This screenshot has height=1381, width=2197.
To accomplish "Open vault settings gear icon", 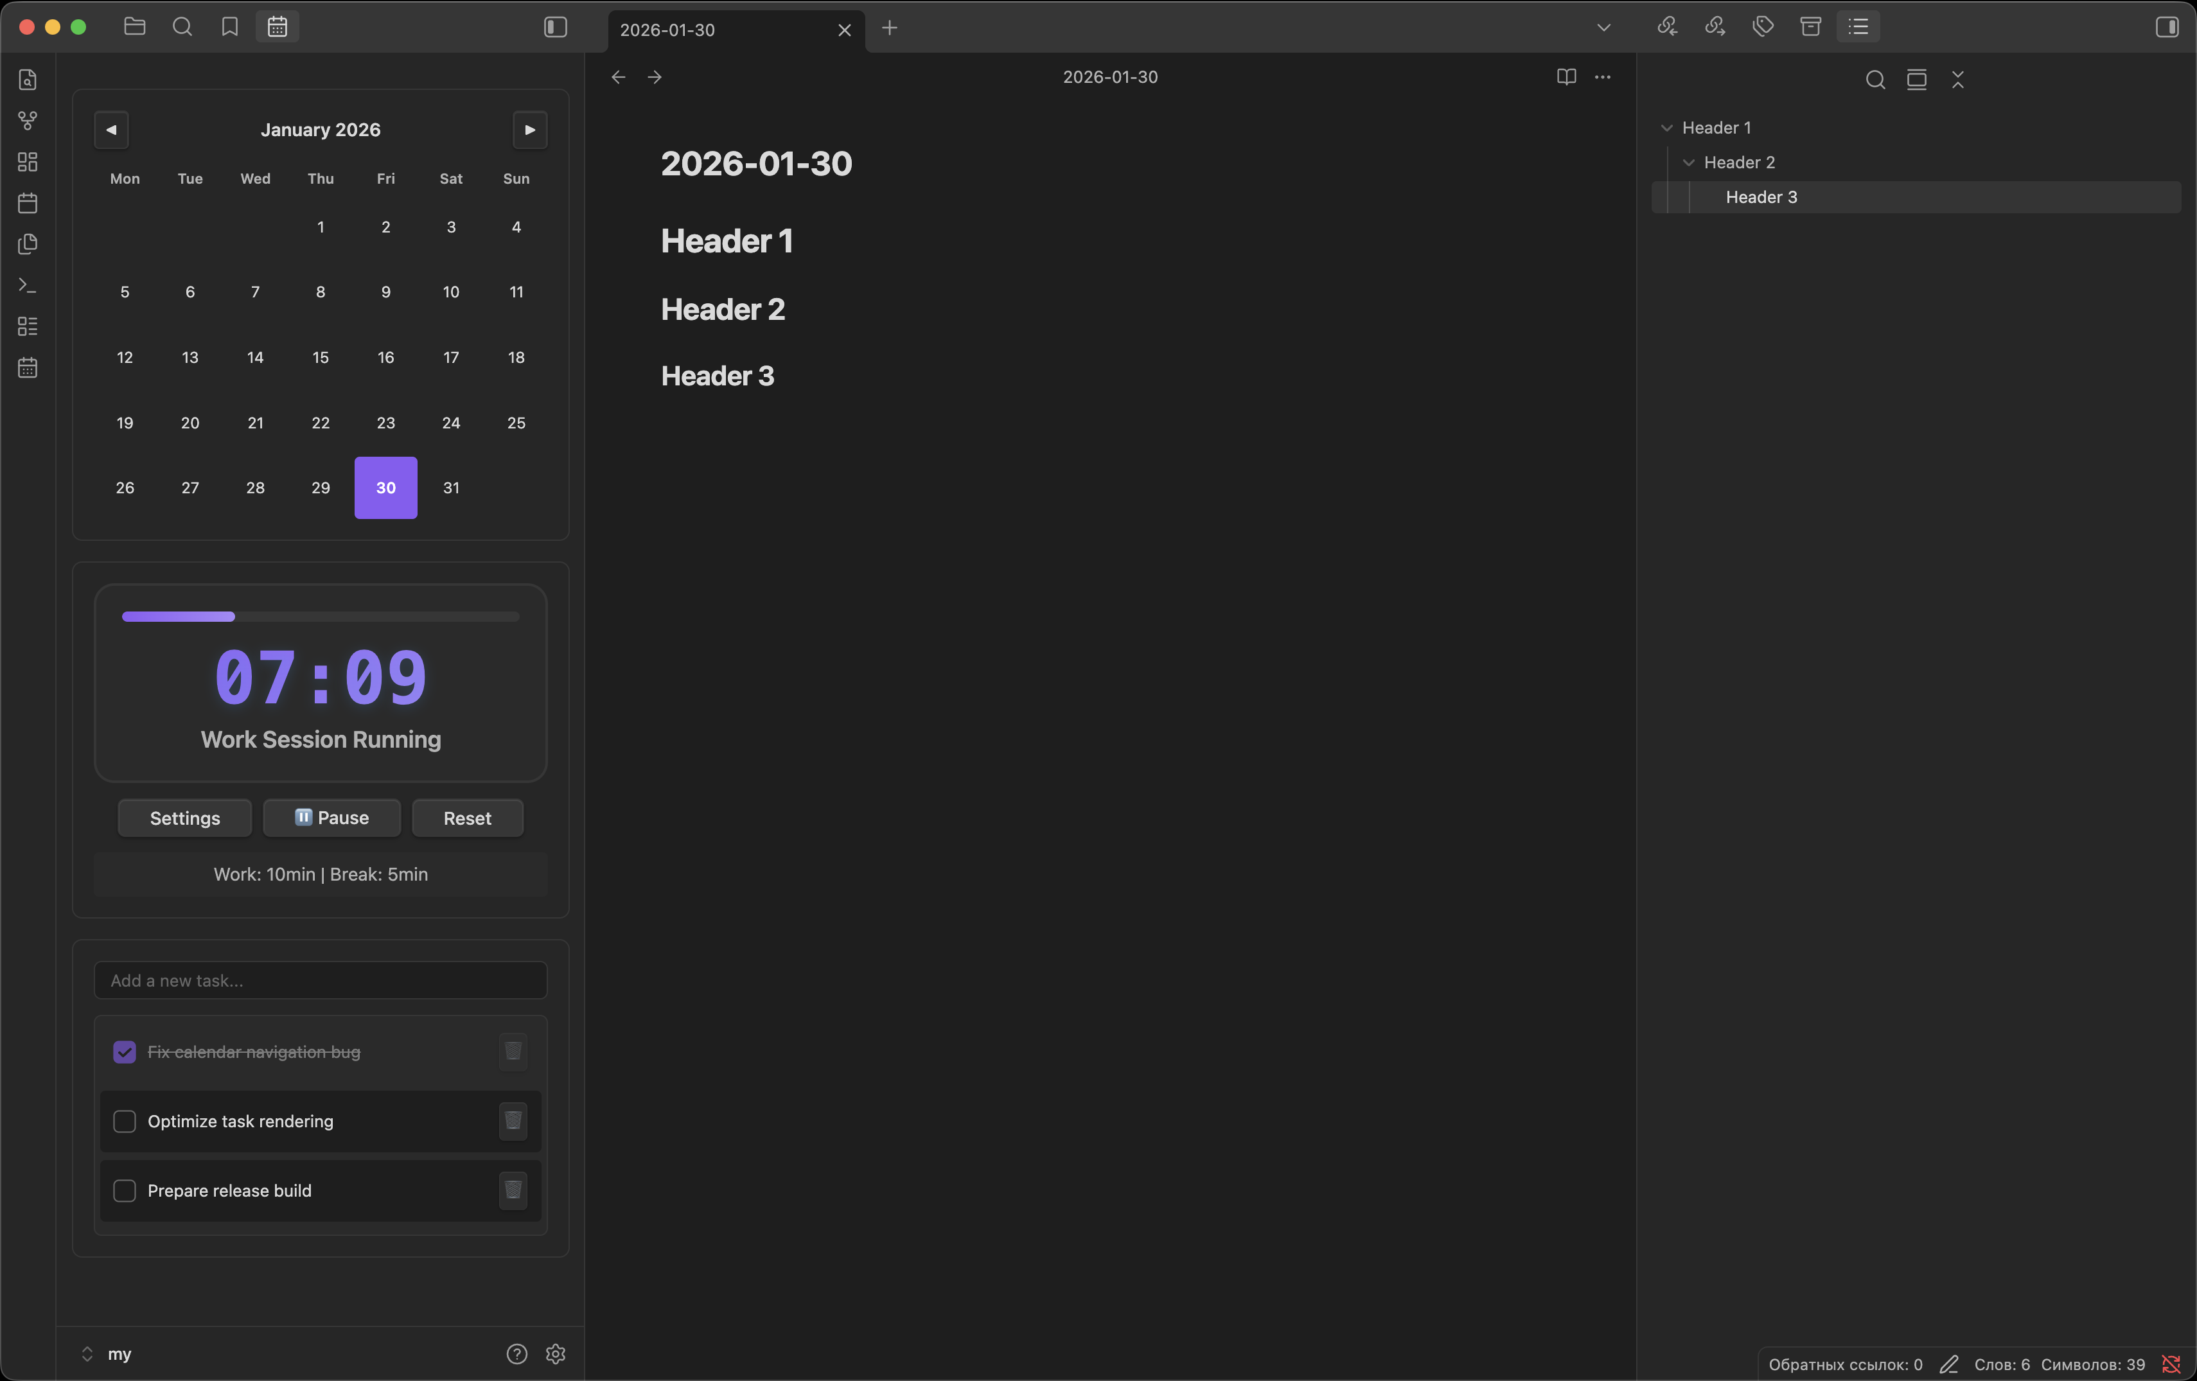I will [556, 1353].
